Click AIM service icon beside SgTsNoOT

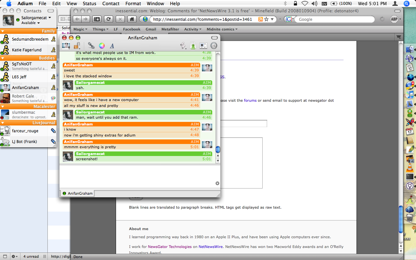pos(53,66)
